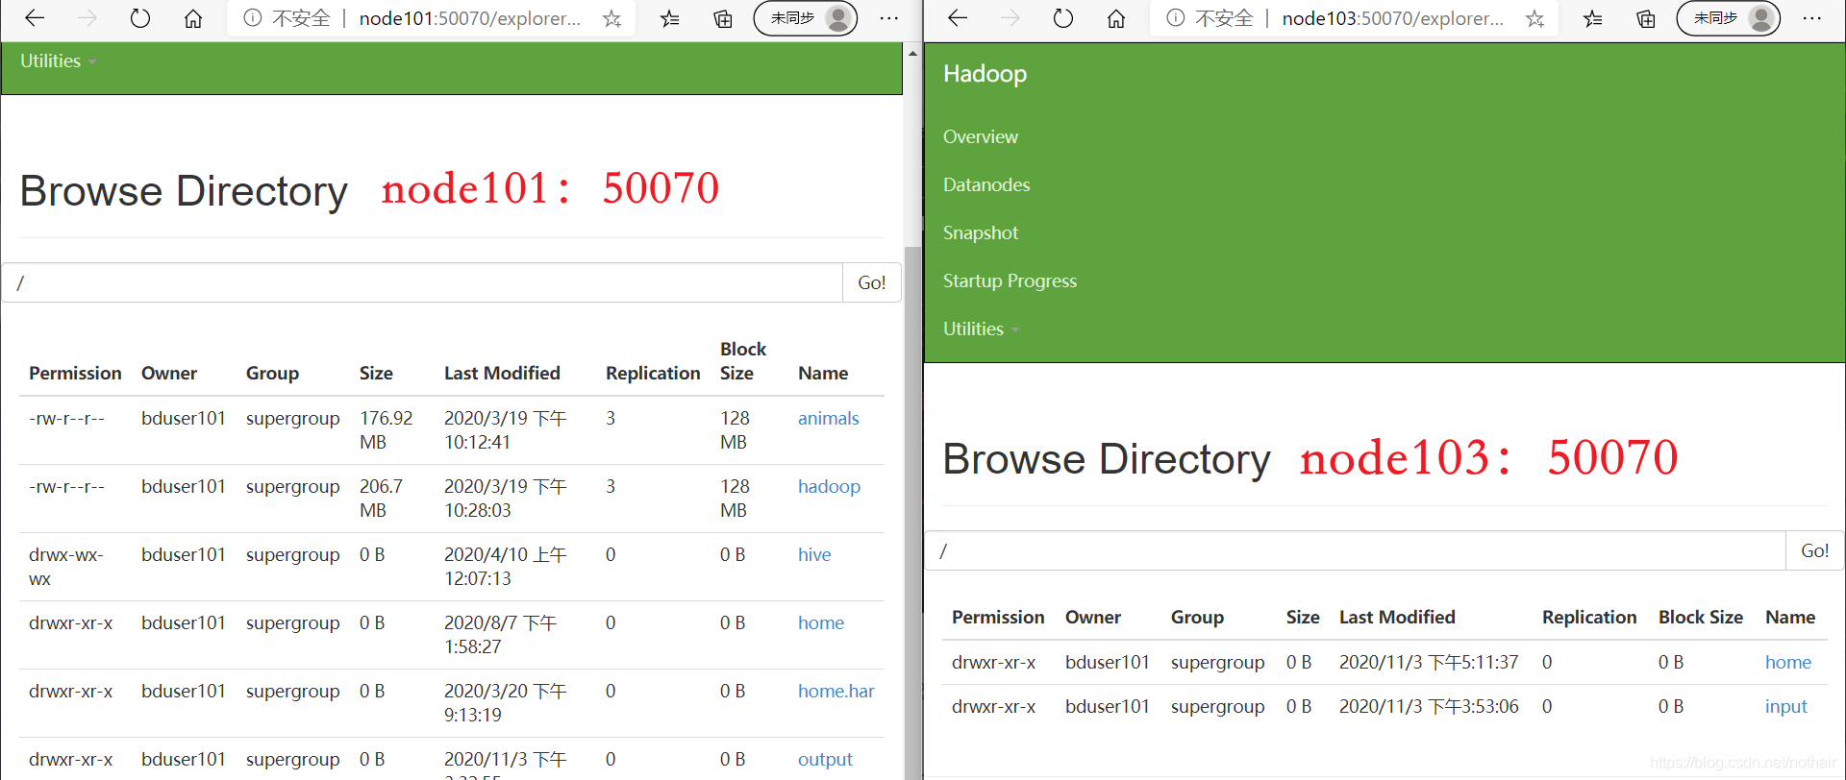Click Block Size column header in node103 table
The height and width of the screenshot is (780, 1846).
click(1701, 617)
